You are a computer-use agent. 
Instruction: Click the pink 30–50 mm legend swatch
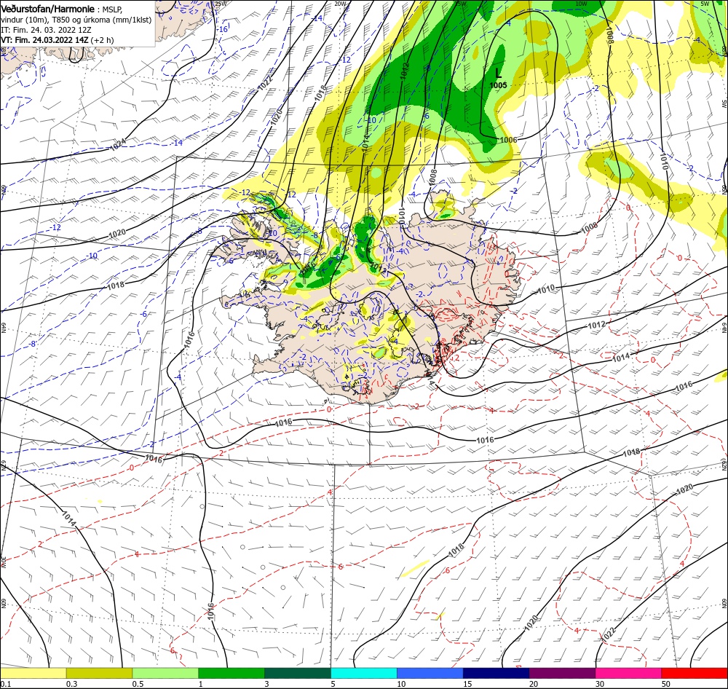(x=628, y=673)
